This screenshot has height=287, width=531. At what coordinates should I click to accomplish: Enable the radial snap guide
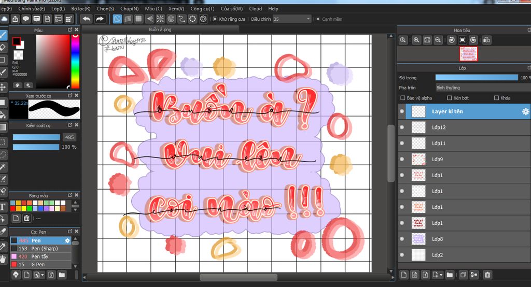click(x=160, y=19)
